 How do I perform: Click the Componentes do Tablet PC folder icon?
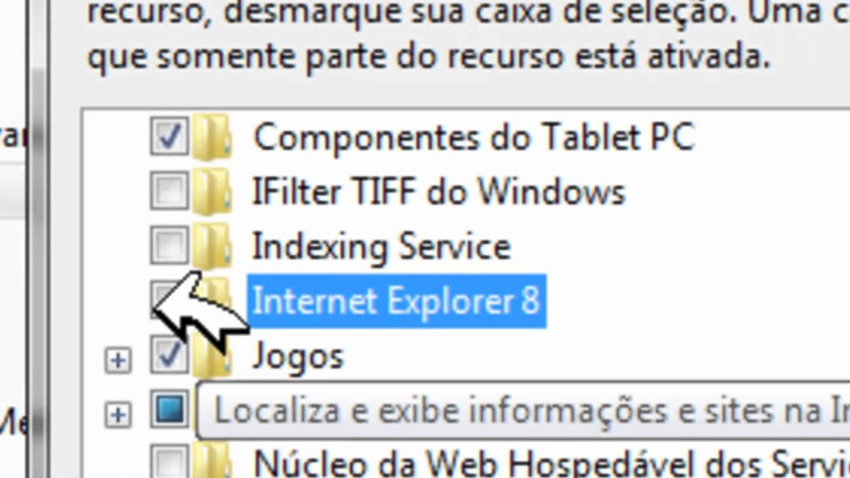click(x=212, y=137)
